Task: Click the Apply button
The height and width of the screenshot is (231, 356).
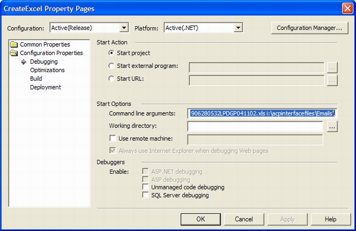Action: (x=288, y=219)
